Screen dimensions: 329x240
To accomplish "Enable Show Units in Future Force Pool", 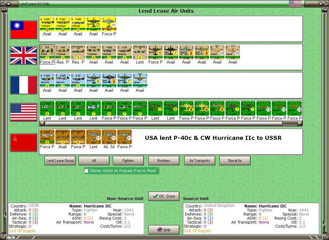I will pyautogui.click(x=86, y=171).
